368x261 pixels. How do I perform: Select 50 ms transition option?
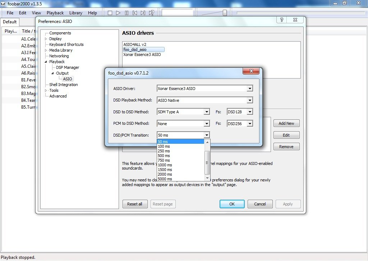pos(180,142)
